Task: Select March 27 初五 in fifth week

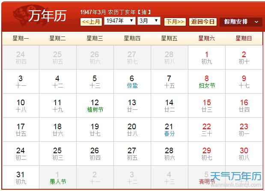Action: (132, 154)
